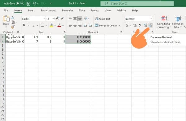Switch to the Review tab
186x121 pixels.
95,11
